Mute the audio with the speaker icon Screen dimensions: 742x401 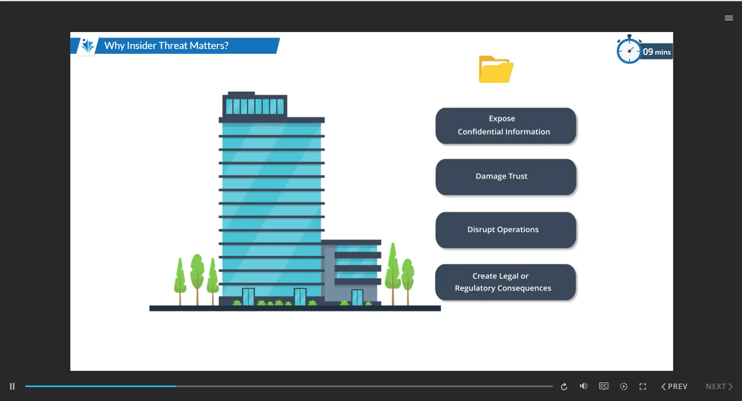[x=583, y=386]
